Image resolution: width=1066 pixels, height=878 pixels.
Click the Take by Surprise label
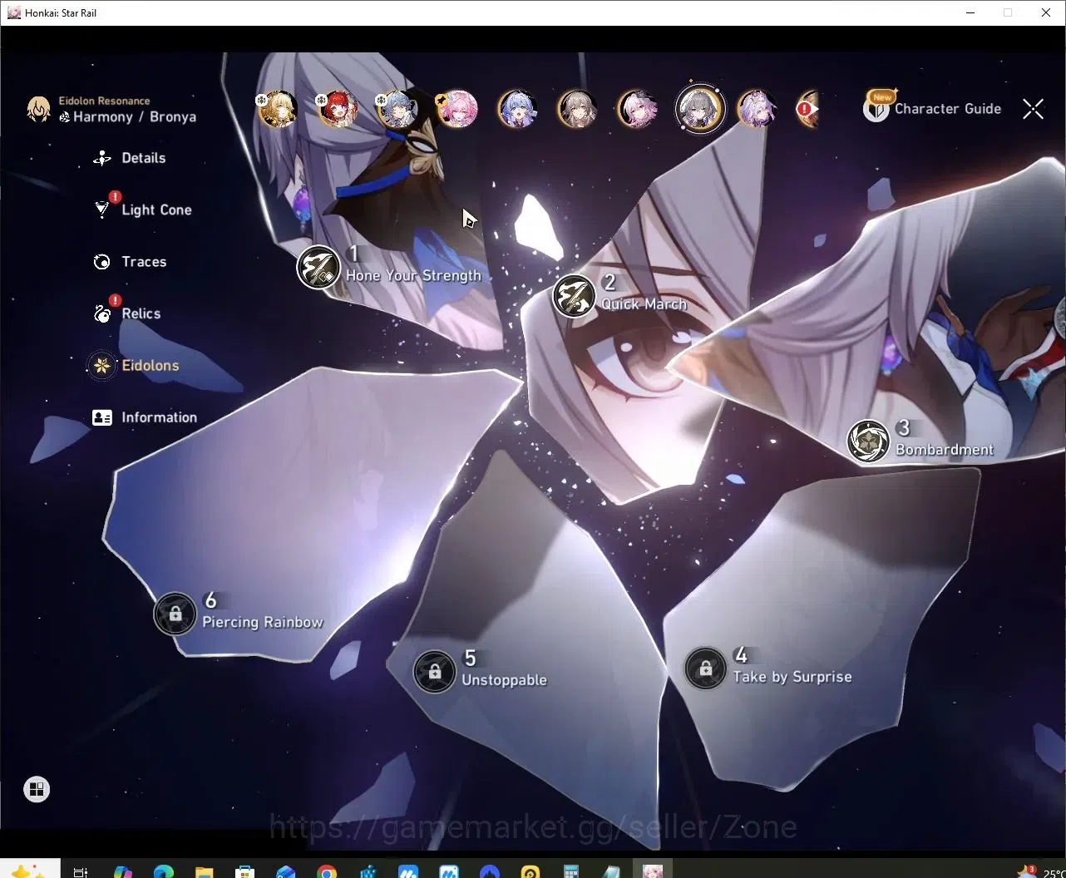[792, 677]
